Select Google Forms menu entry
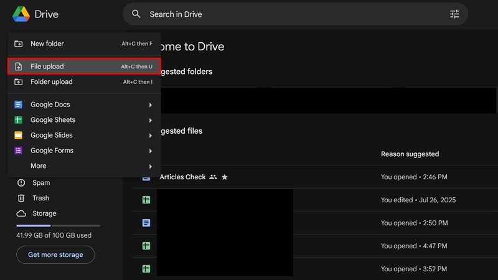The width and height of the screenshot is (498, 280). point(84,151)
